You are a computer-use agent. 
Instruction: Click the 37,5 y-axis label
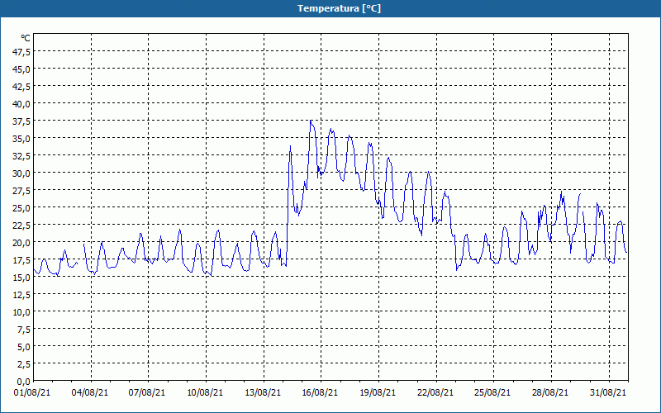pos(22,121)
